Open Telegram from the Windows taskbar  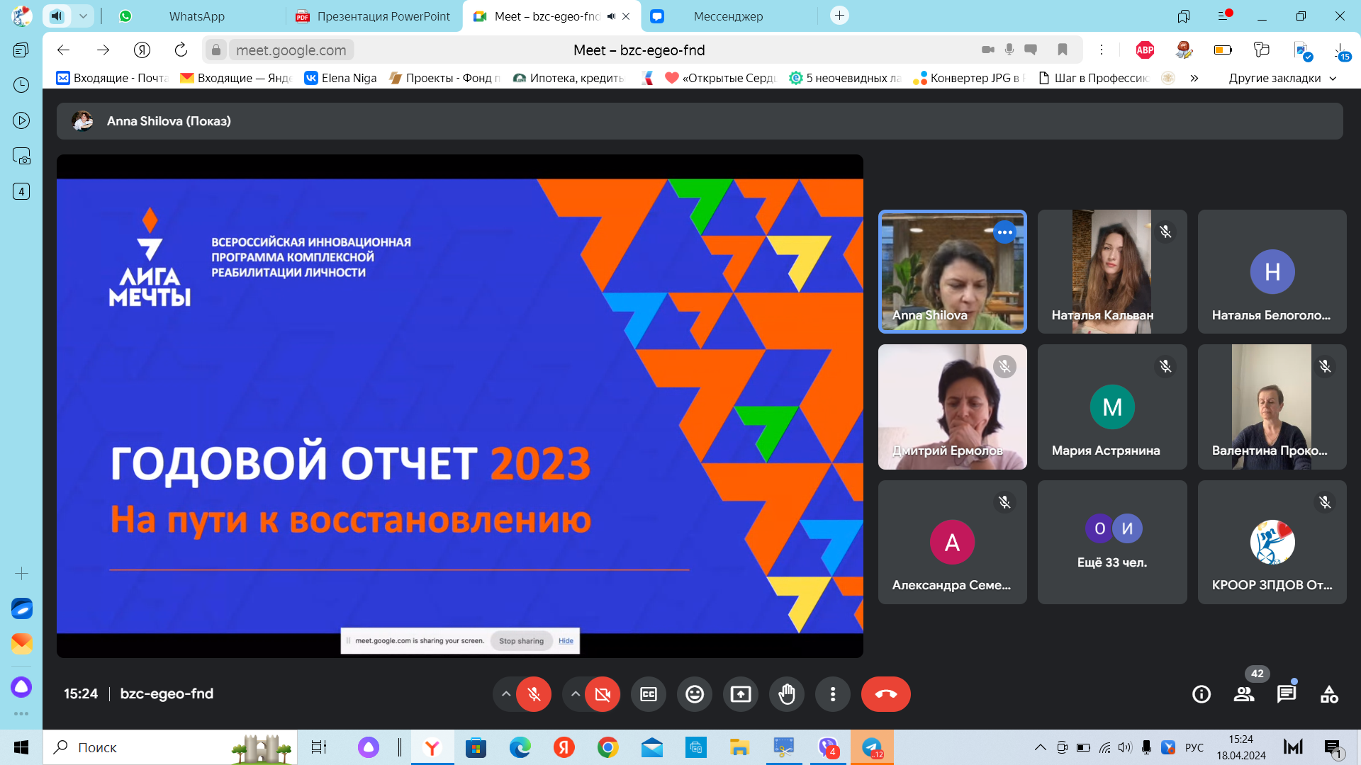pyautogui.click(x=872, y=747)
